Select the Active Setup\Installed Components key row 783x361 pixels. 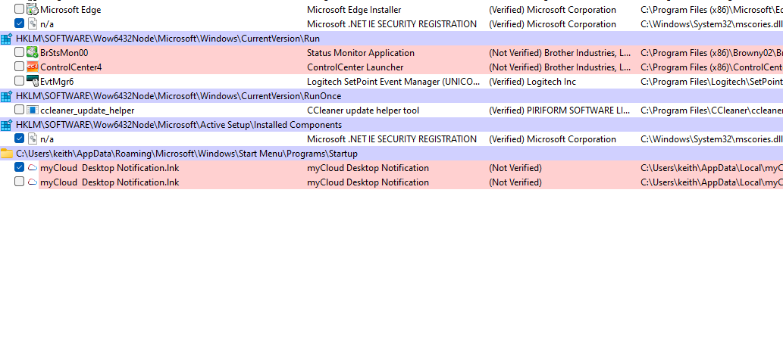coord(391,125)
